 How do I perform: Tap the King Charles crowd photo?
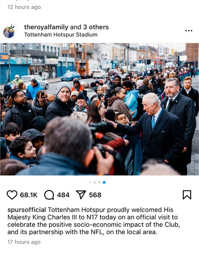coord(99,109)
